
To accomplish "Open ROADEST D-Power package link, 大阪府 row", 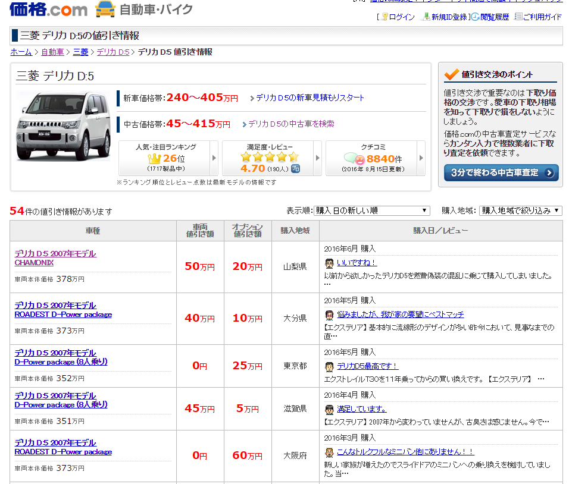I will coord(63,452).
